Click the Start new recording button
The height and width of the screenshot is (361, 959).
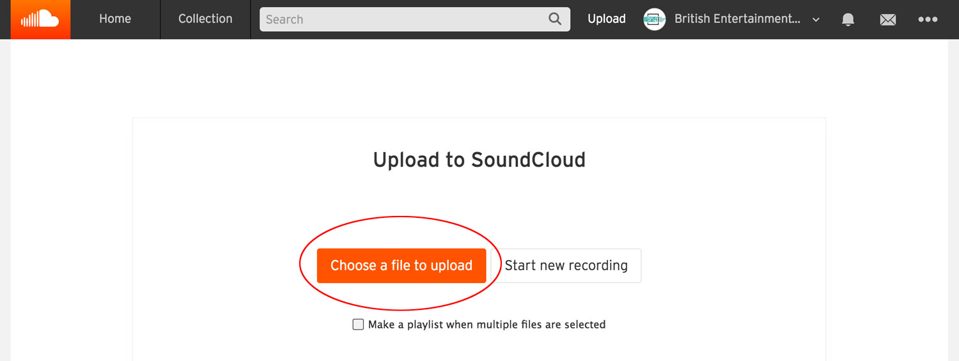(566, 266)
